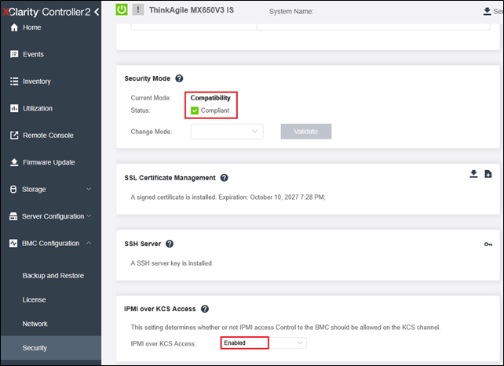Viewport: 504px width, 366px height.
Task: Go to Home page
Action: (x=32, y=27)
